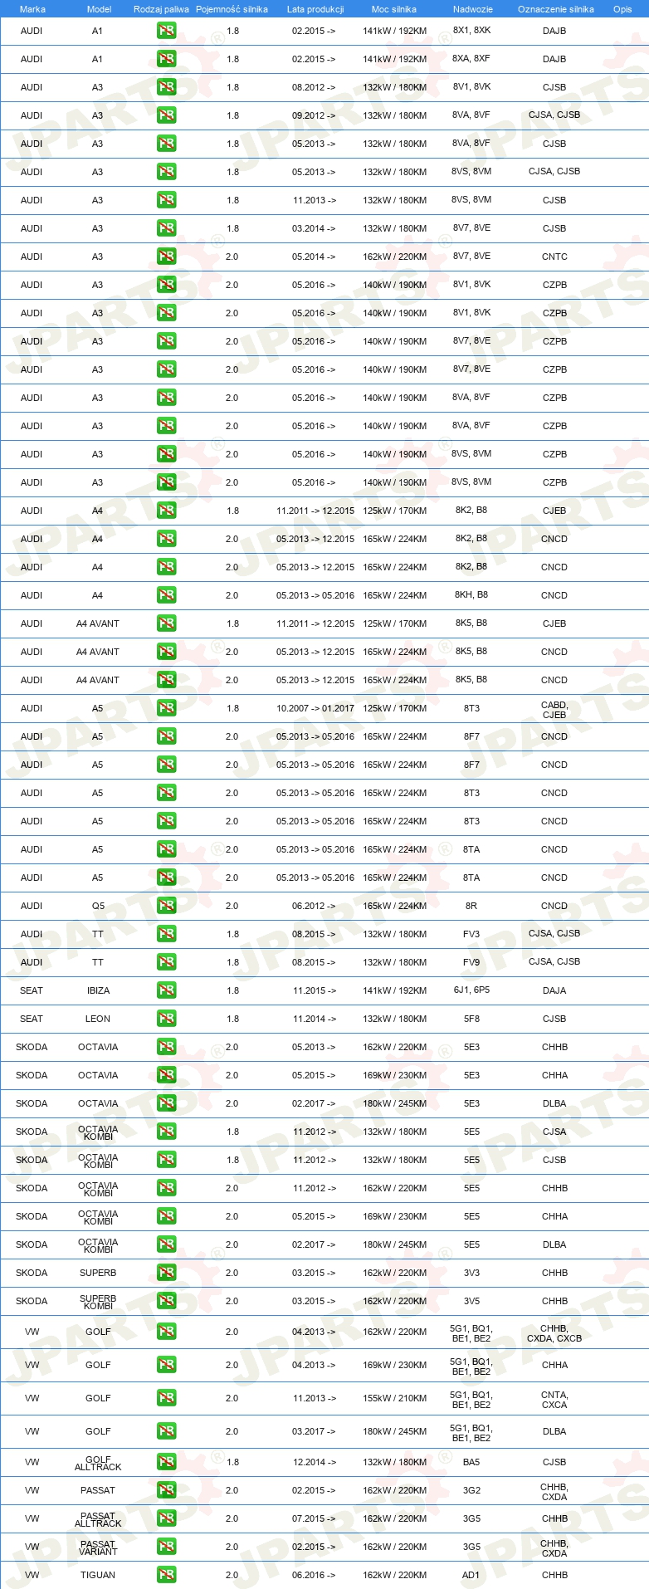Click fuel icon in SEAT IBIZA row
The width and height of the screenshot is (649, 1589).
(166, 990)
